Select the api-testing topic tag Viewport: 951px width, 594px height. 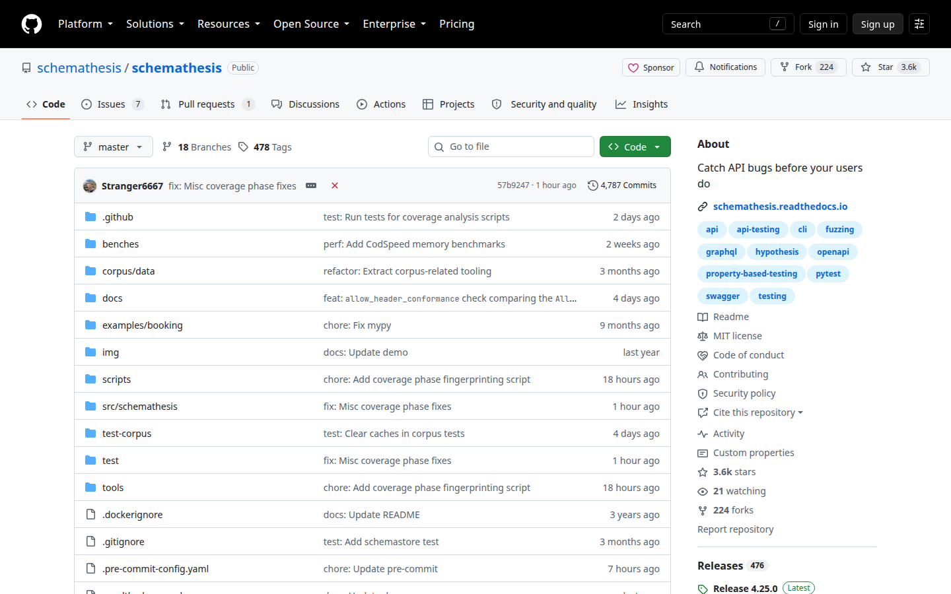(x=758, y=230)
